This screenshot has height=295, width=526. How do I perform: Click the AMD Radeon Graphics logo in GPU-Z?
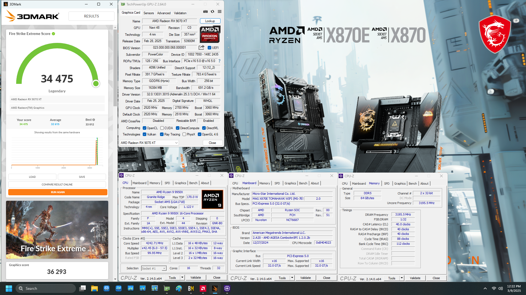[210, 34]
